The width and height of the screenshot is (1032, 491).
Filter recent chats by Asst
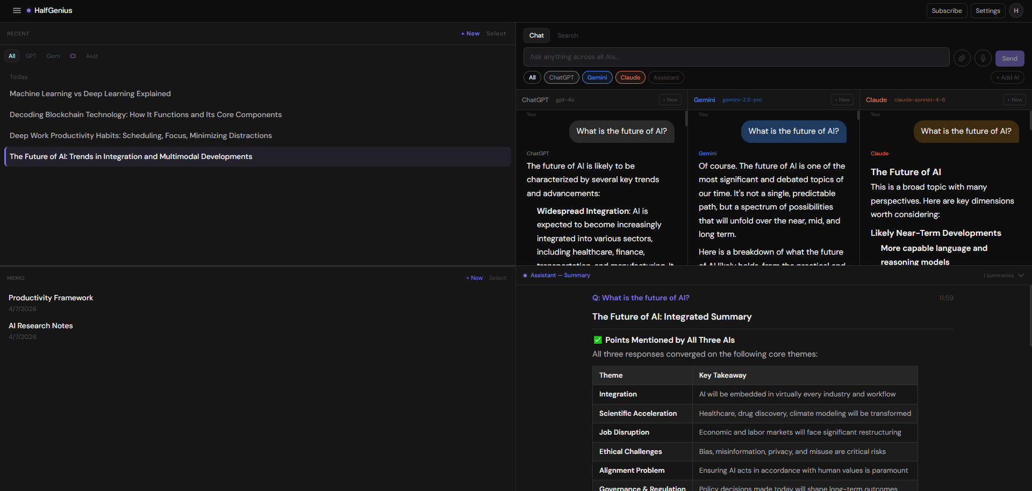pos(92,56)
